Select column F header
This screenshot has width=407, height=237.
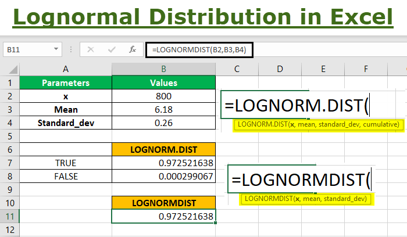tap(366, 69)
